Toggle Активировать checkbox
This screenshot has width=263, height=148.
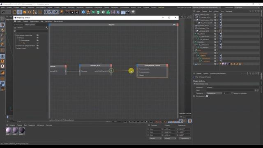(207, 96)
